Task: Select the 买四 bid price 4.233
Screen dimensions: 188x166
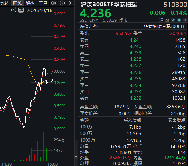Action: (x=135, y=92)
